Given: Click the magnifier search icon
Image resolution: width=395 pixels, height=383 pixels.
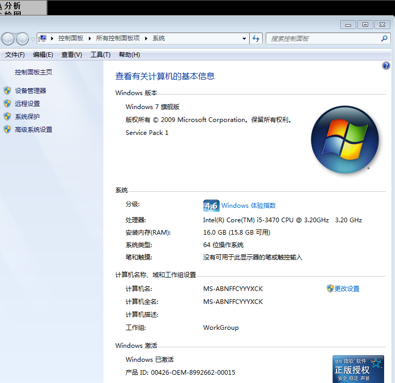Looking at the screenshot, I should pyautogui.click(x=385, y=39).
